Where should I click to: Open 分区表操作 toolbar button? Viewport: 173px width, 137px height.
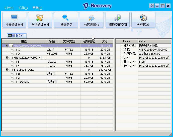[x=92, y=20]
